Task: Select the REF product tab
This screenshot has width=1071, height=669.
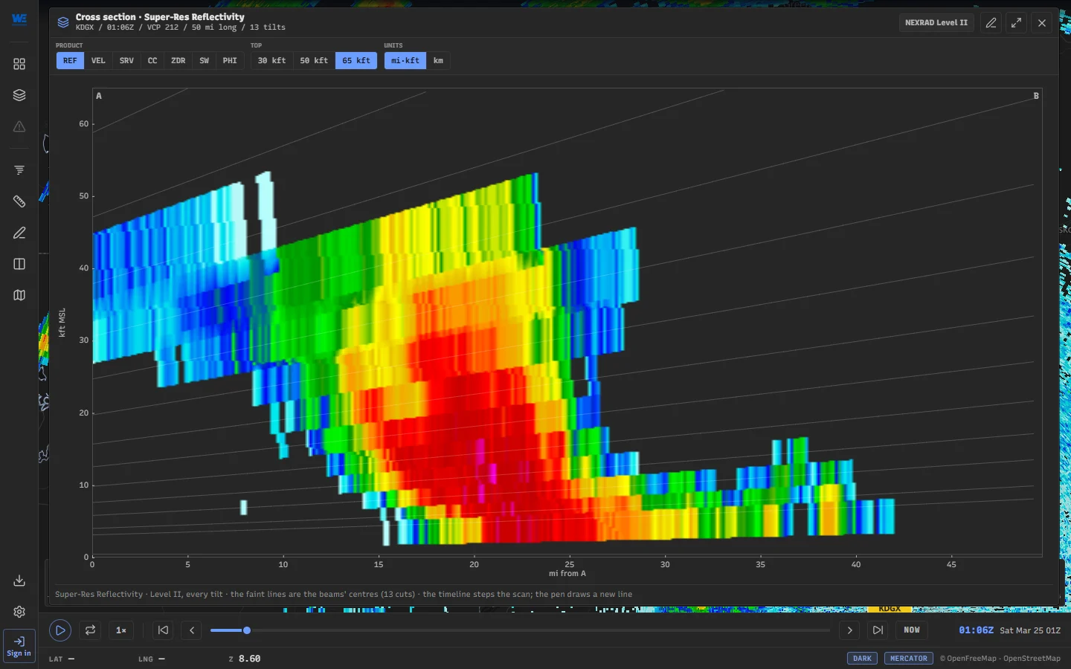Action: click(x=70, y=61)
